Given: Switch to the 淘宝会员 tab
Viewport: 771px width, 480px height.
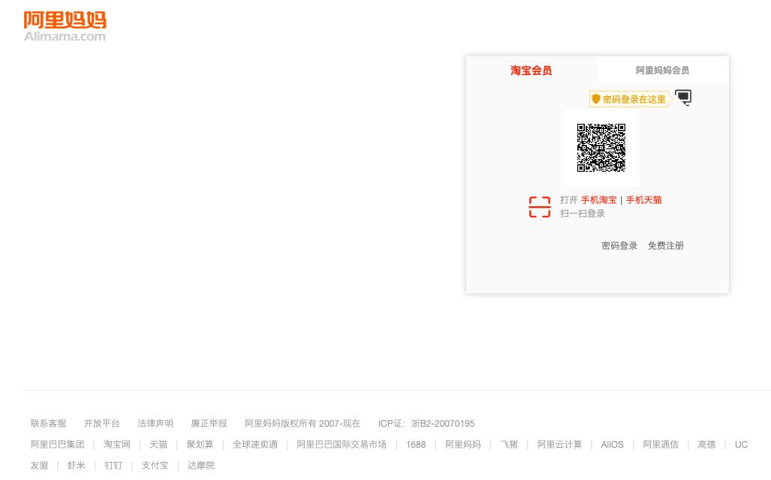Looking at the screenshot, I should (x=531, y=70).
